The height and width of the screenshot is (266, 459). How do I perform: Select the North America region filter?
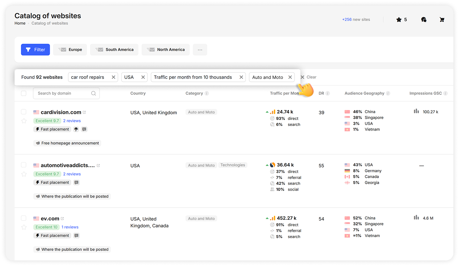pos(165,49)
